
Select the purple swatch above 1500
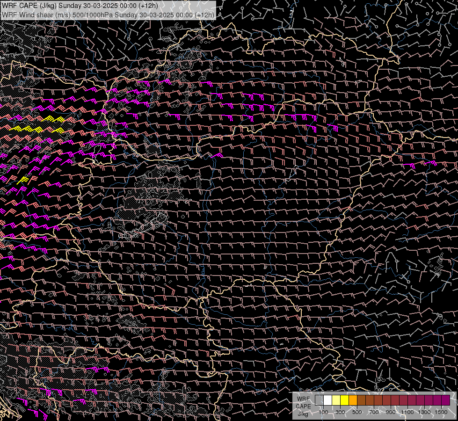point(446,400)
